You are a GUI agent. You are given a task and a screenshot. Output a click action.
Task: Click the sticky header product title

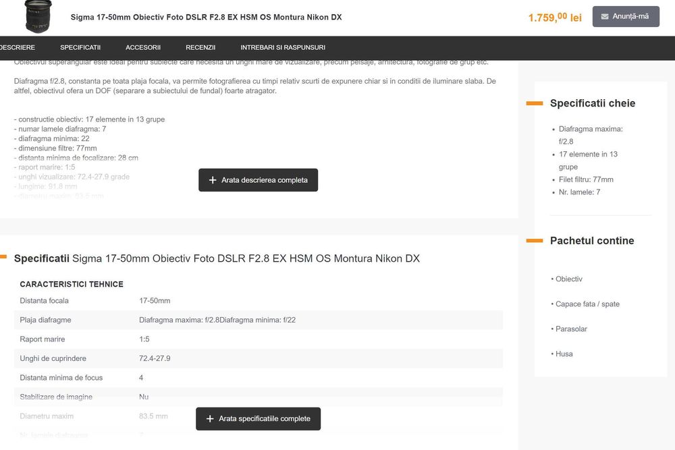click(x=206, y=18)
